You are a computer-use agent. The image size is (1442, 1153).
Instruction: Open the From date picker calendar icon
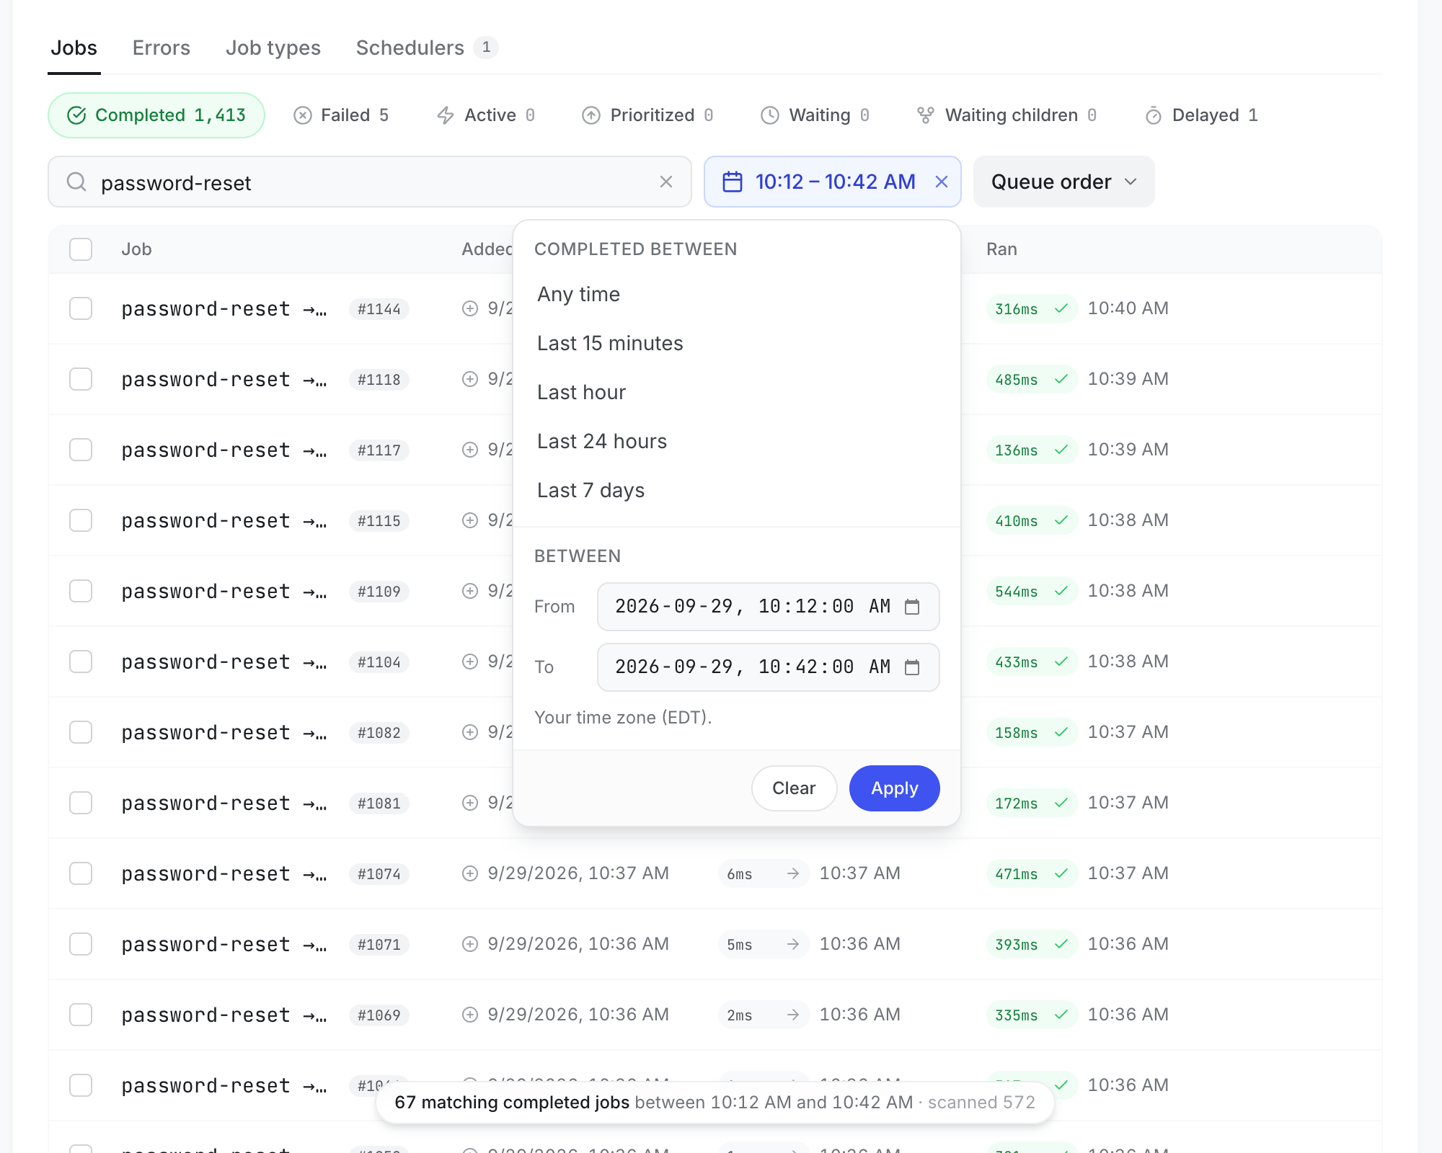[912, 607]
